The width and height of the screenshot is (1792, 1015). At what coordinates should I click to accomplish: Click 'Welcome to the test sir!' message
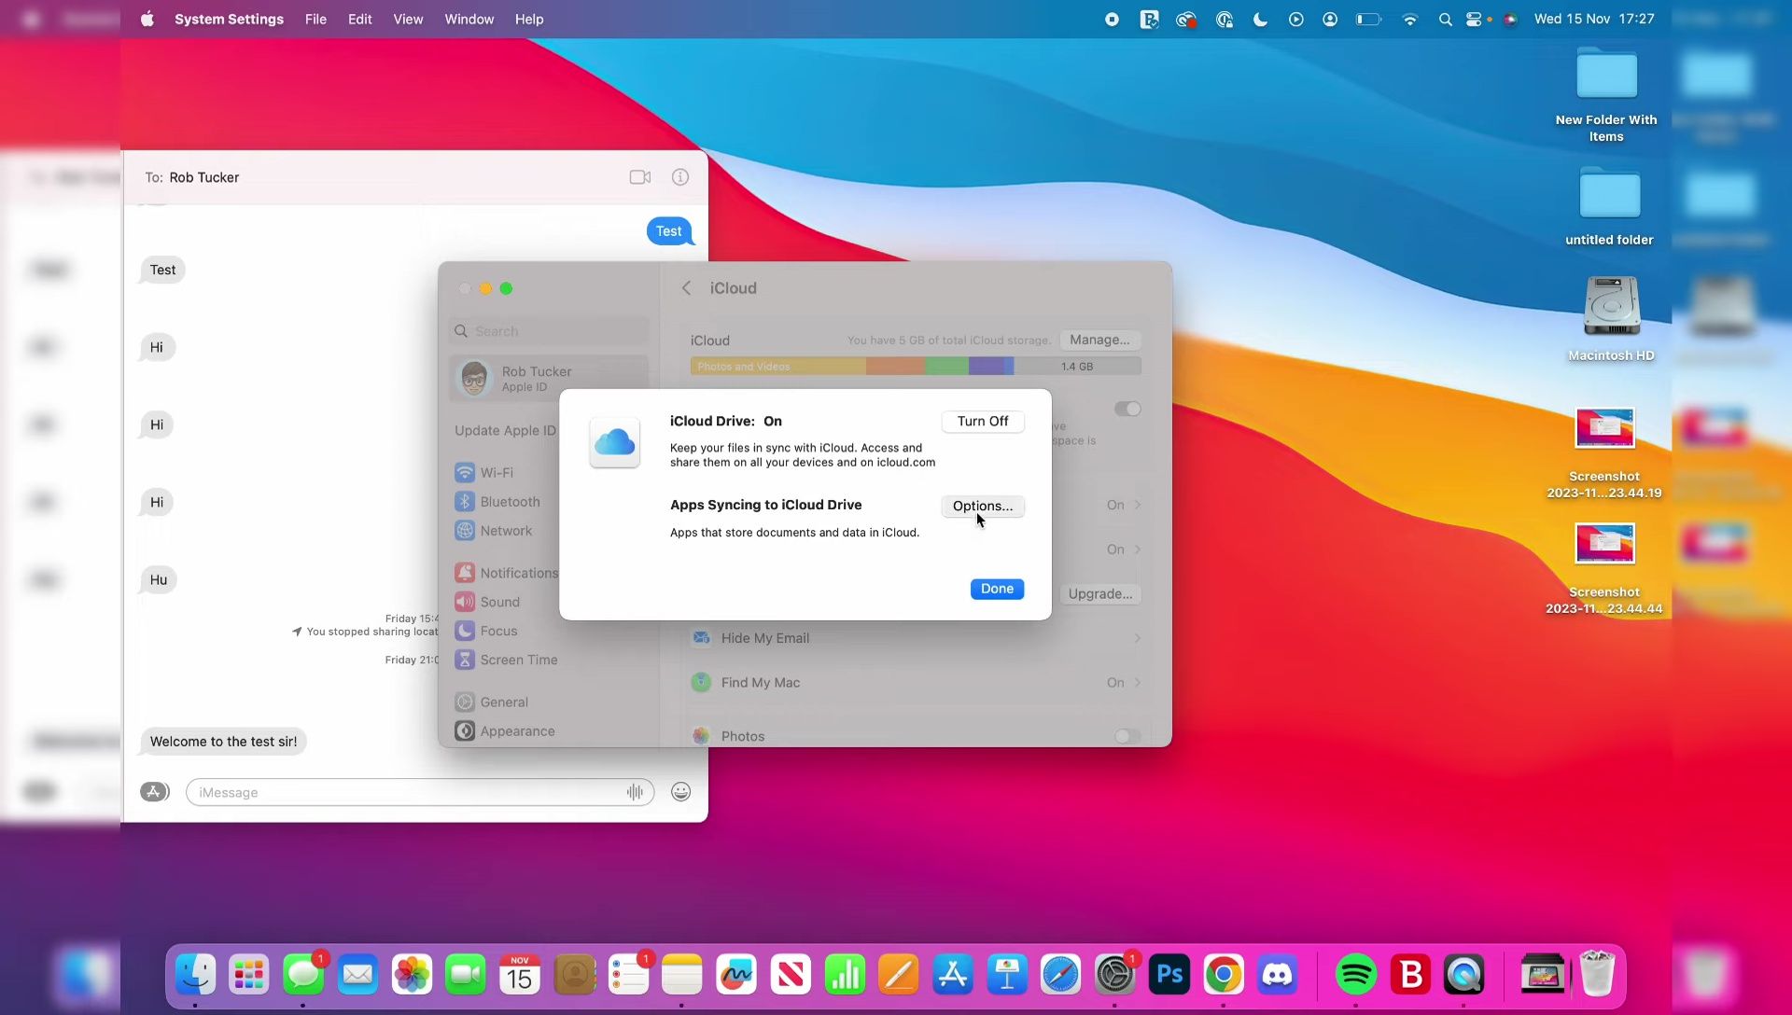(x=223, y=742)
